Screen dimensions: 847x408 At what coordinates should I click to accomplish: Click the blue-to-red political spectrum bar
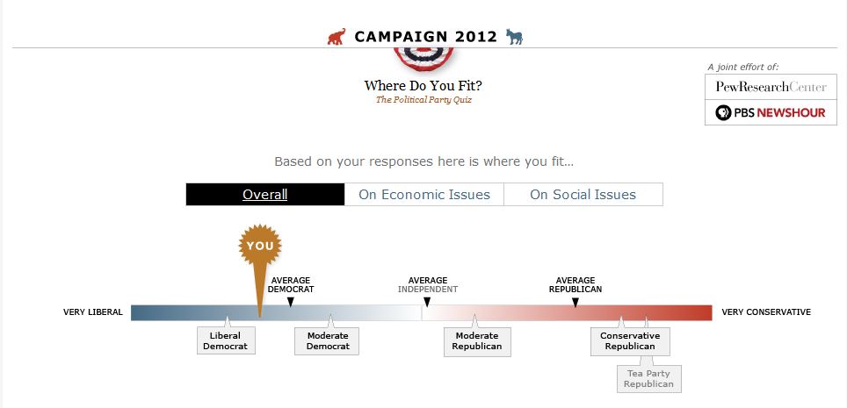tap(422, 312)
